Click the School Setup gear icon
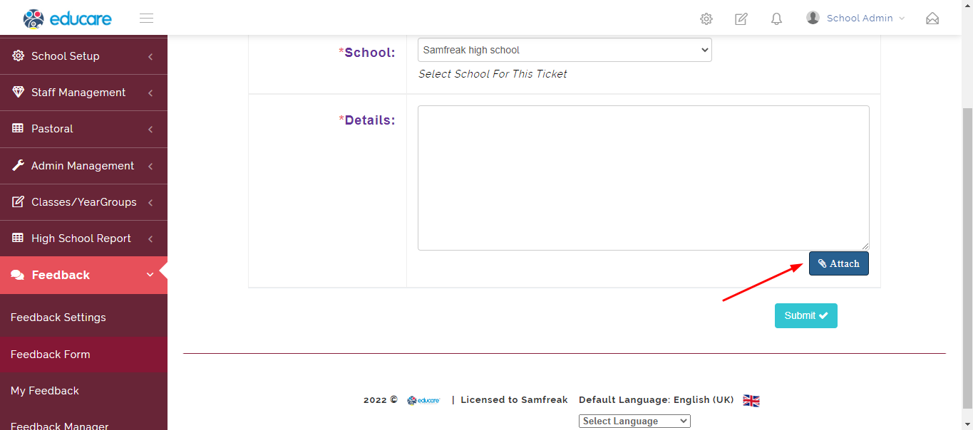This screenshot has width=973, height=430. point(19,56)
